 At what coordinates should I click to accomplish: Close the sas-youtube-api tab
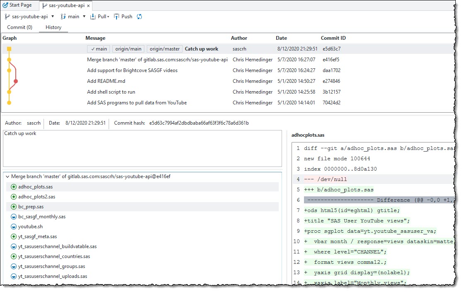tap(88, 6)
